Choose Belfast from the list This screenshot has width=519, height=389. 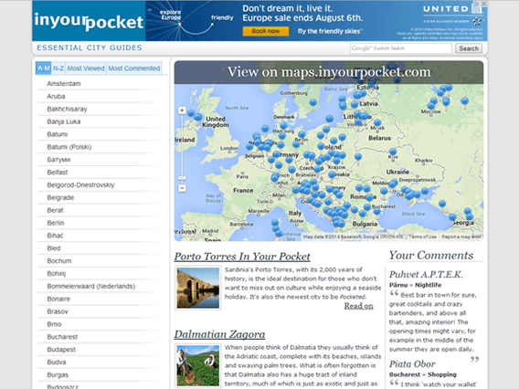click(58, 172)
